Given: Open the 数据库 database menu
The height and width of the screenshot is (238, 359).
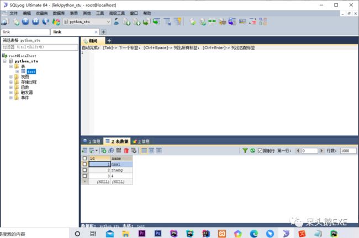Looking at the screenshot, I should click(x=59, y=13).
